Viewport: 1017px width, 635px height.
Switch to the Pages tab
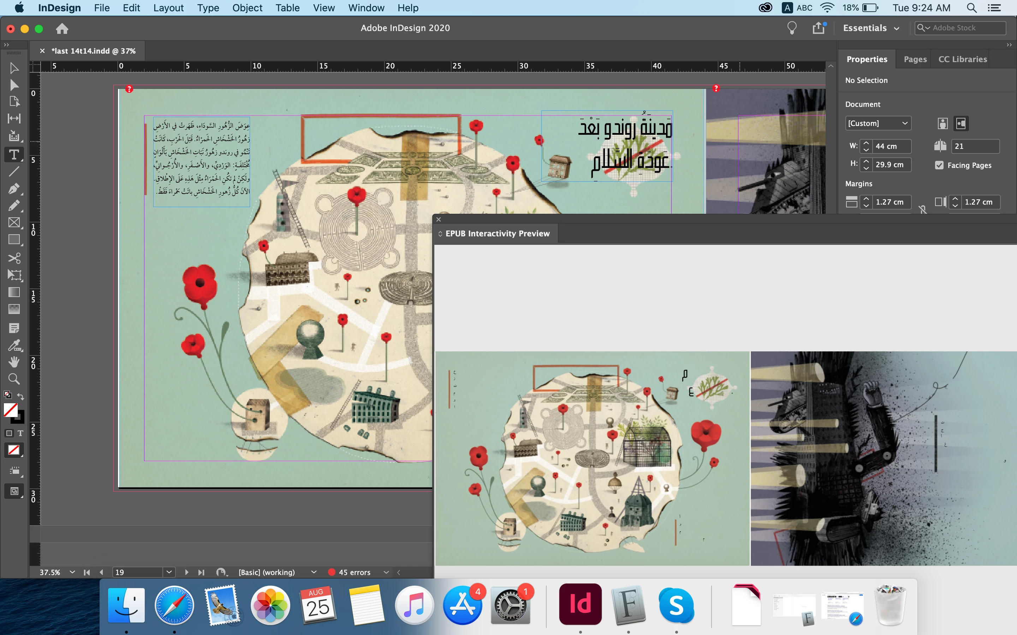tap(915, 59)
